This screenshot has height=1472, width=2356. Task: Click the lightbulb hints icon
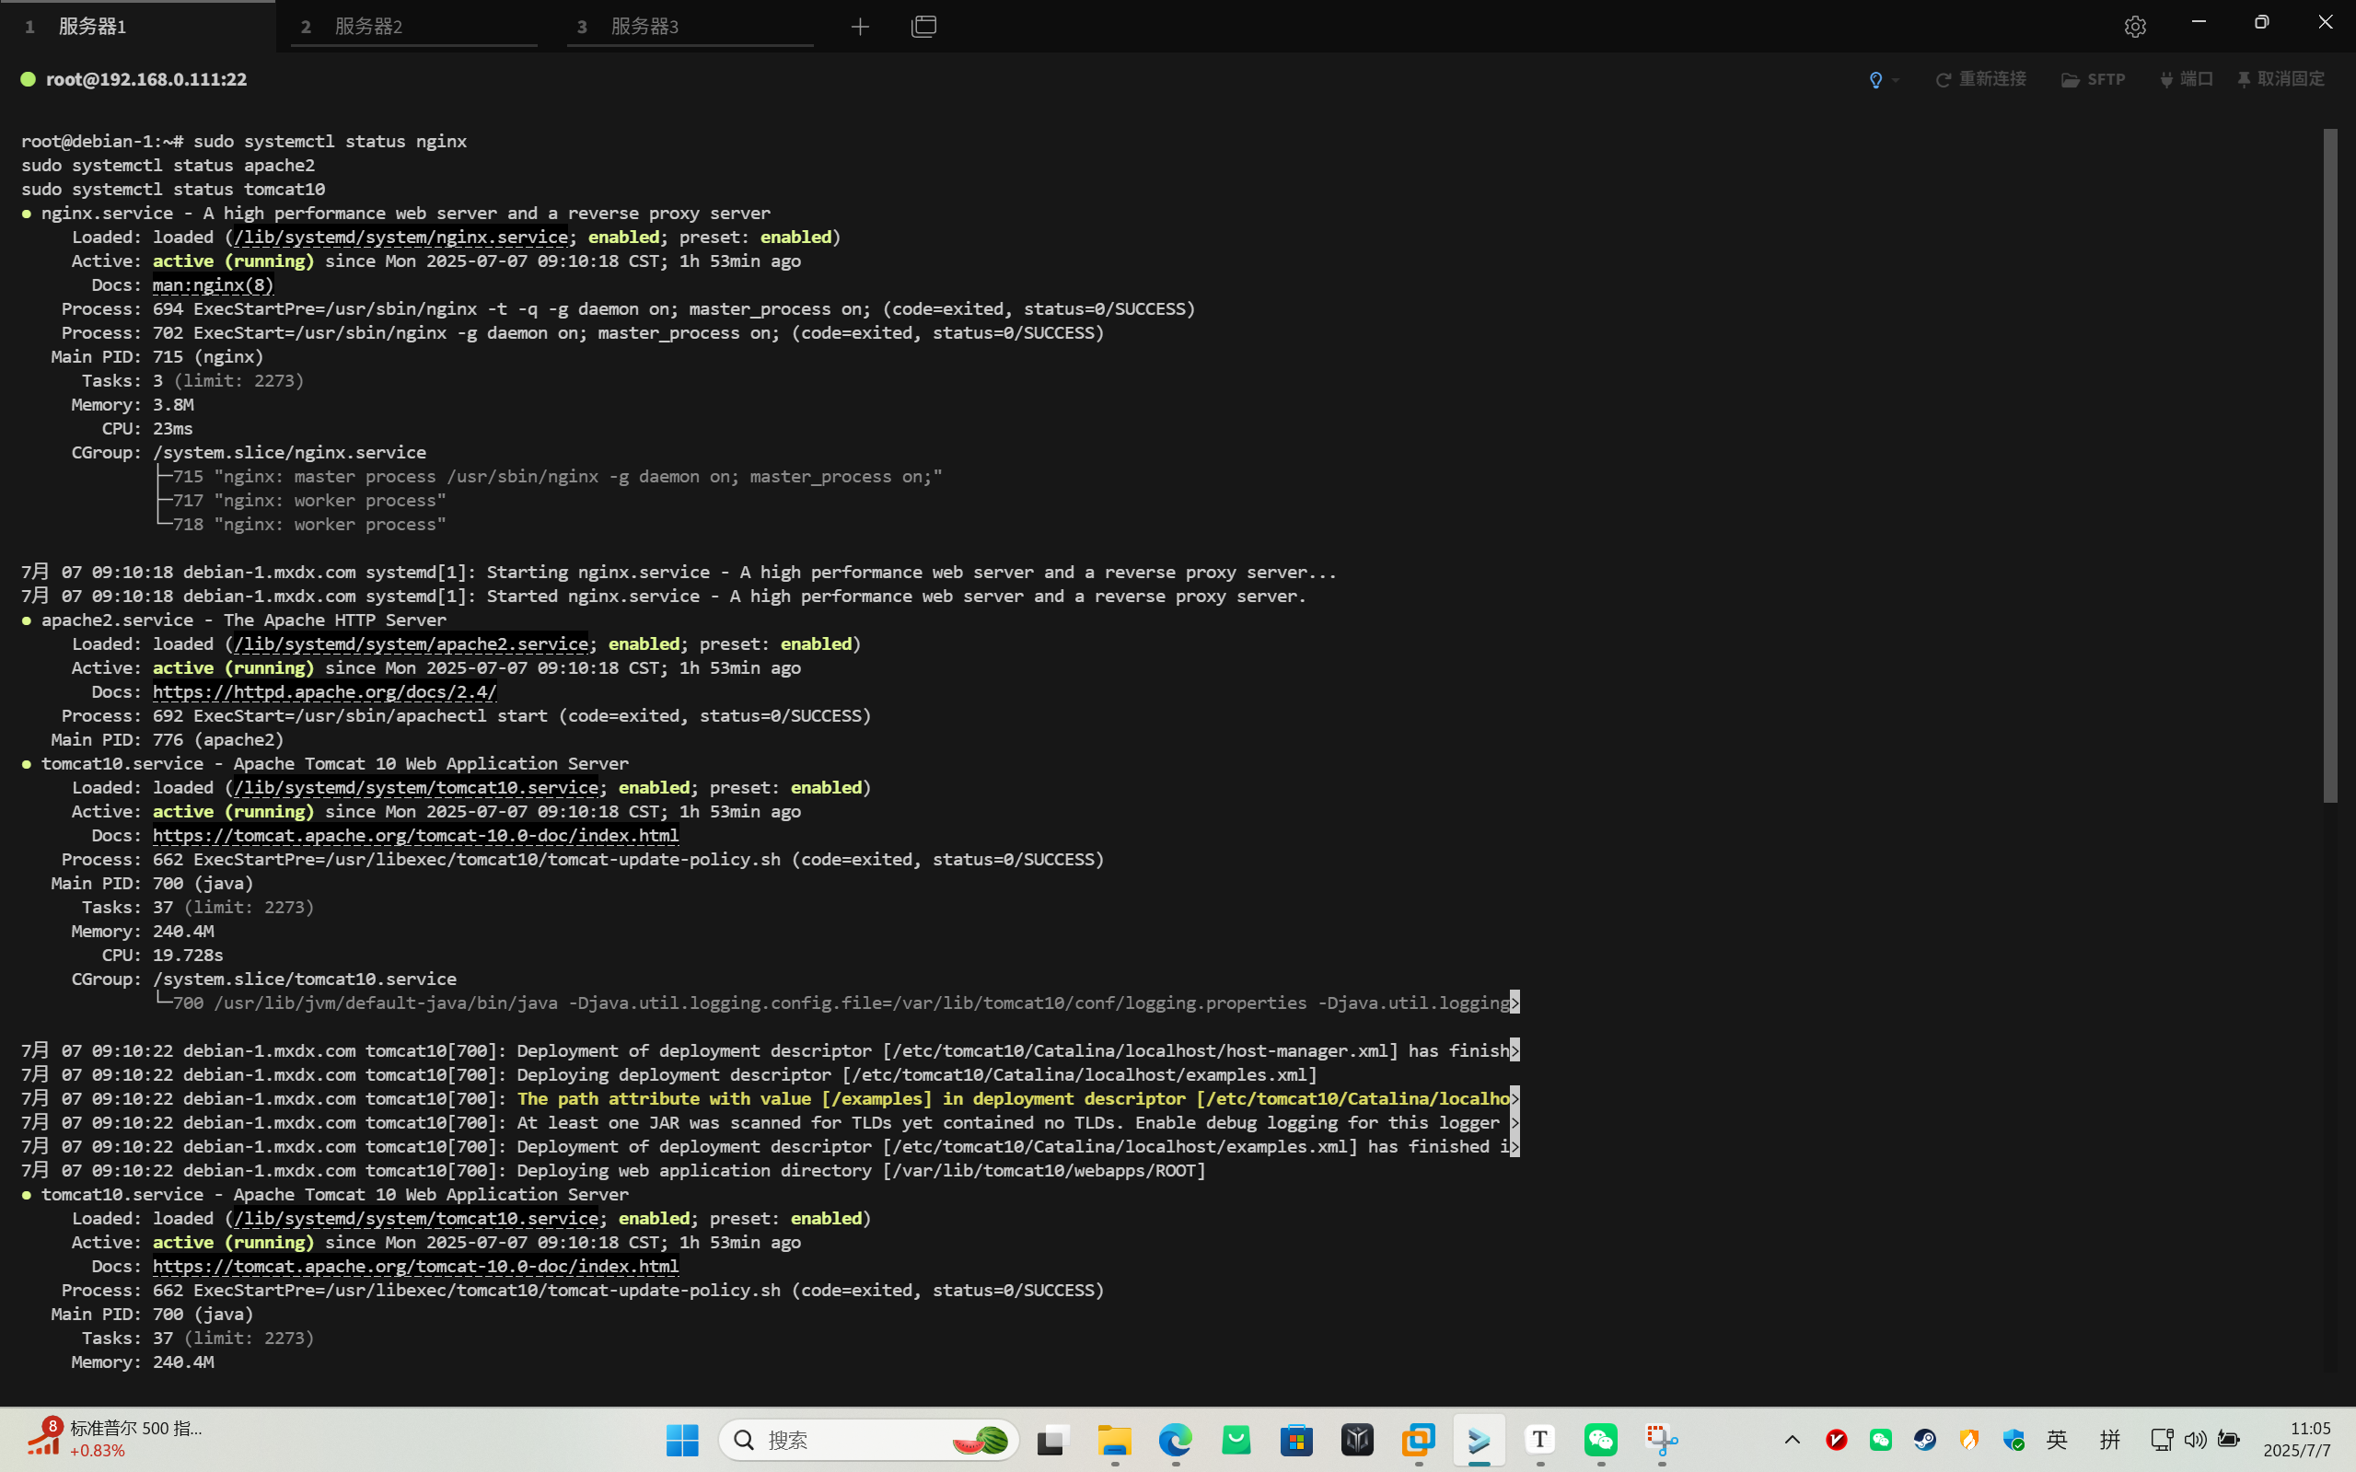point(1875,80)
